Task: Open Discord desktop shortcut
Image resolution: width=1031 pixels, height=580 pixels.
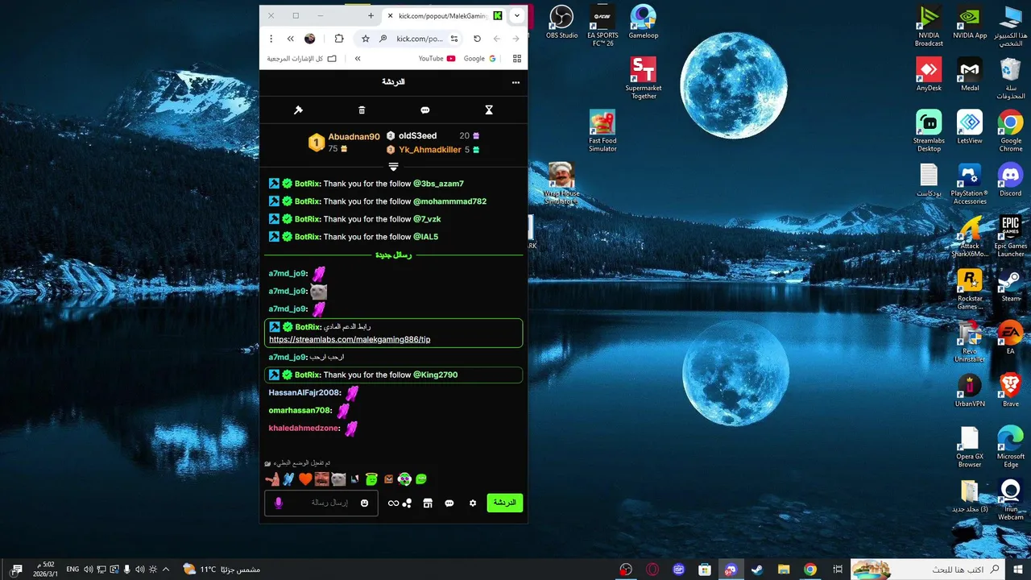Action: point(1010,180)
